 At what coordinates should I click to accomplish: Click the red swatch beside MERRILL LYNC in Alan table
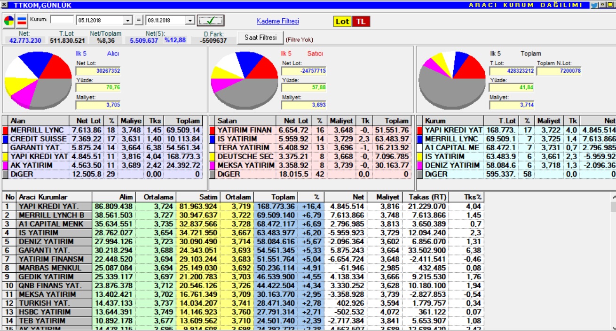point(6,130)
